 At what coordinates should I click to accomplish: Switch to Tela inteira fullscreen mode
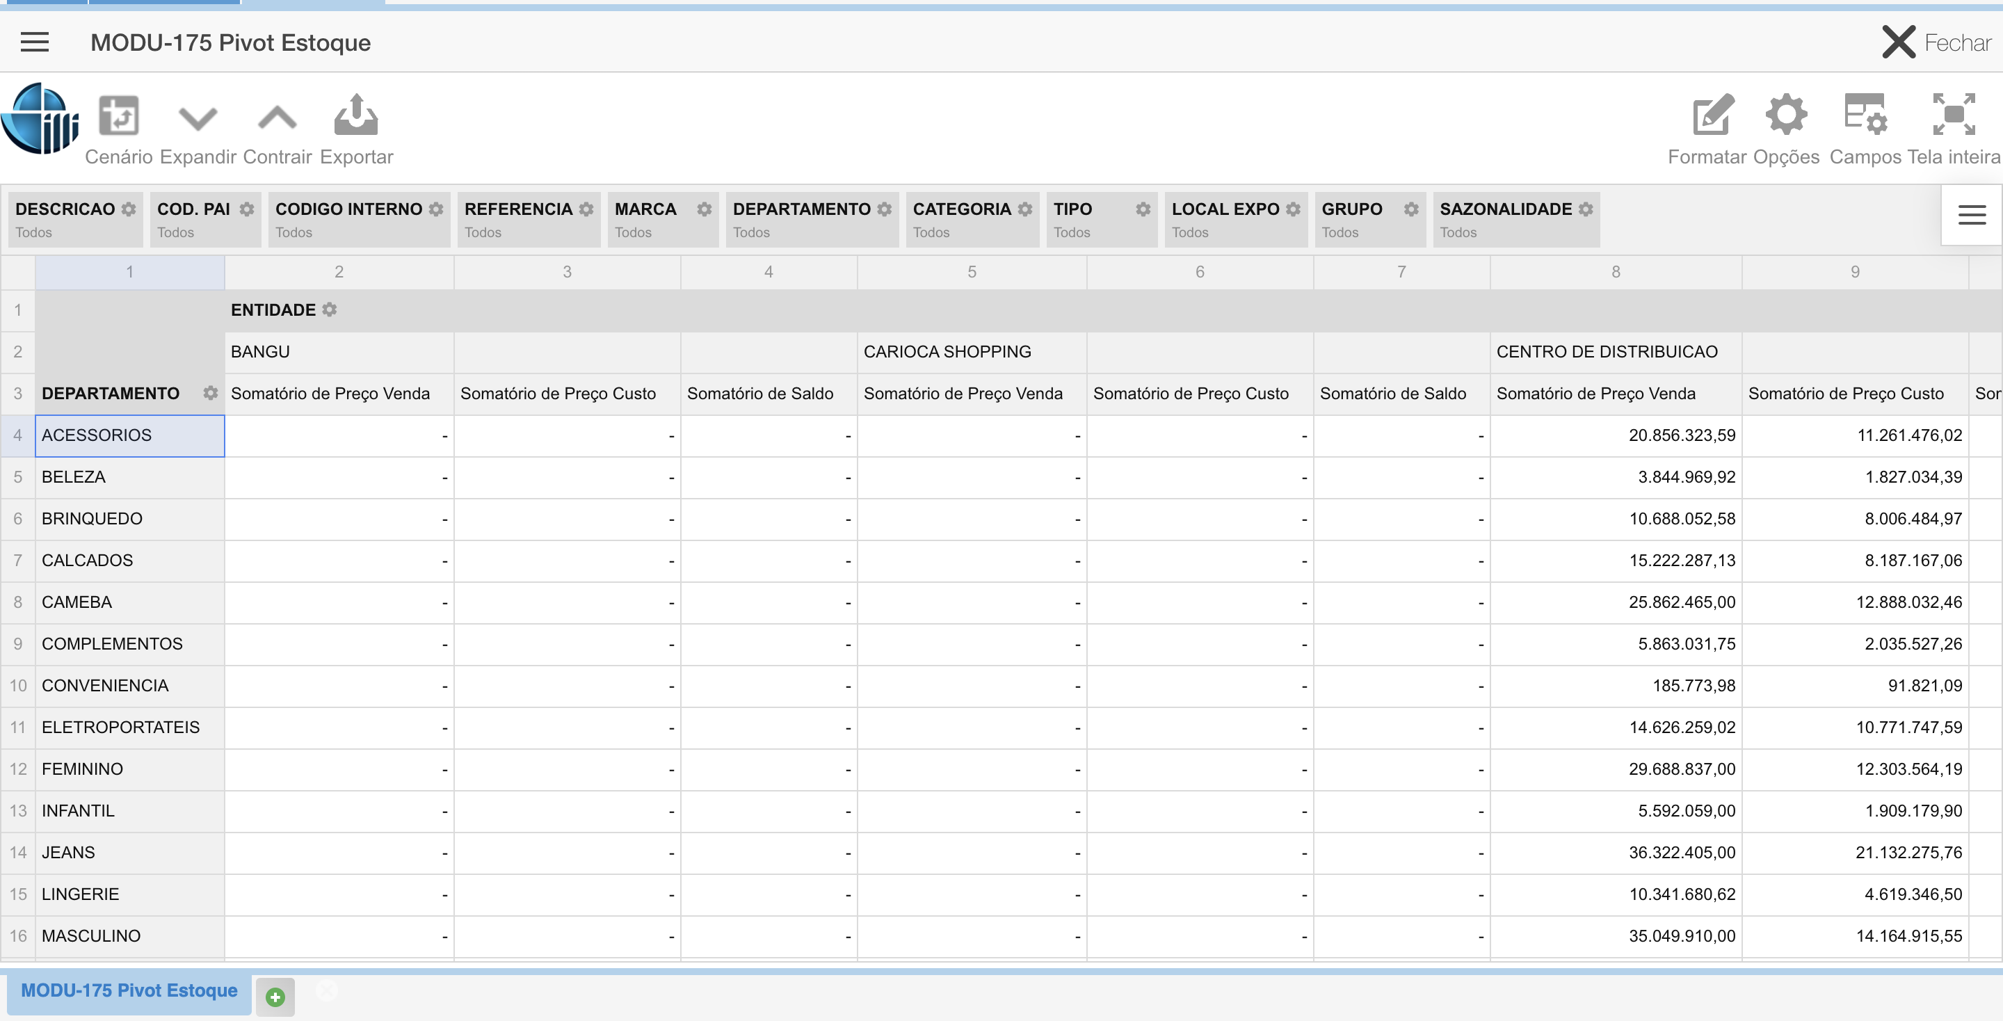point(1953,115)
